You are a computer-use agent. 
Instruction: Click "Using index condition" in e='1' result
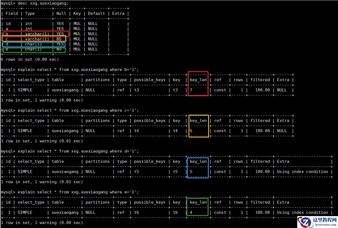303,213
